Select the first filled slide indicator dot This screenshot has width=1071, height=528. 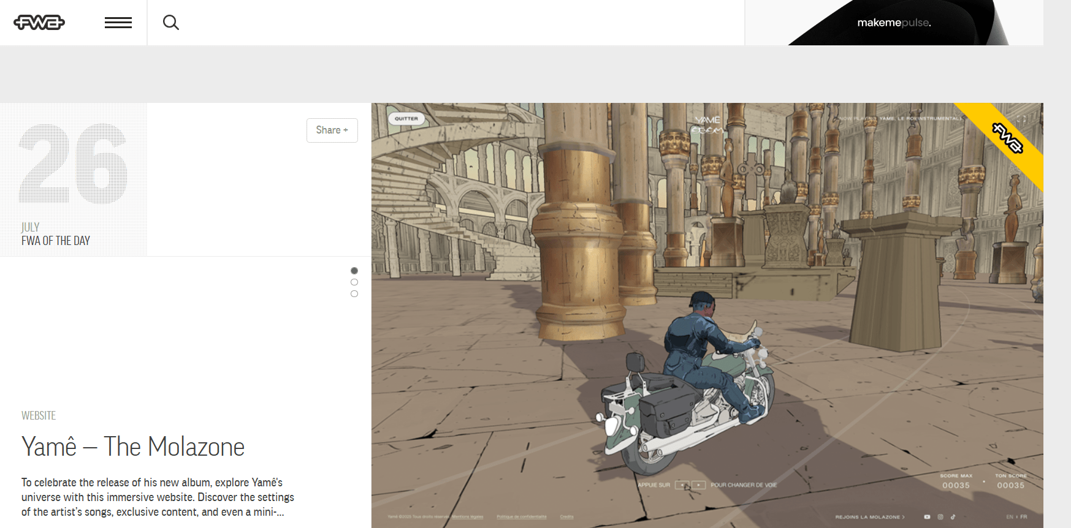[354, 271]
